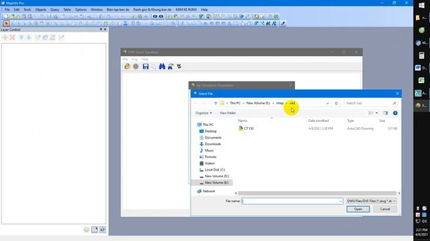430x241 pixels.
Task: Open the Window menu in MapInfo
Action: (x=97, y=9)
